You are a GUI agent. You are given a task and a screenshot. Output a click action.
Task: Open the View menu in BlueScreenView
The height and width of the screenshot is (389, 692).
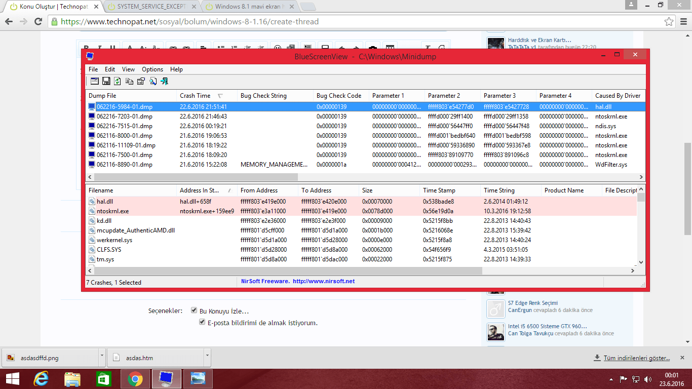[x=128, y=69]
